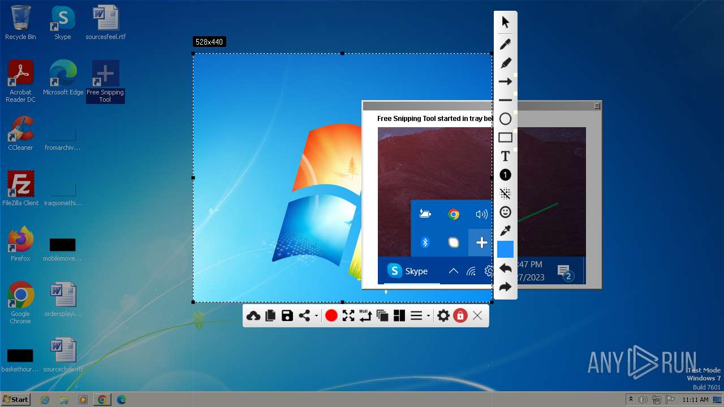The height and width of the screenshot is (407, 724).
Task: Open snipping tool settings gear
Action: tap(443, 315)
